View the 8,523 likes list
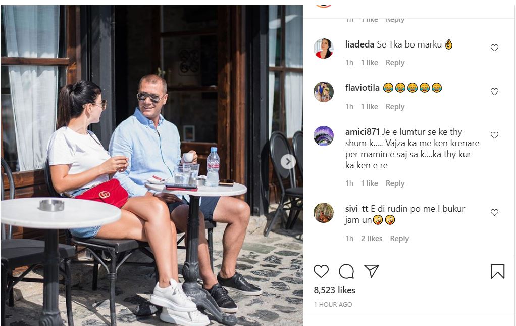This screenshot has width=516, height=326. click(x=334, y=290)
